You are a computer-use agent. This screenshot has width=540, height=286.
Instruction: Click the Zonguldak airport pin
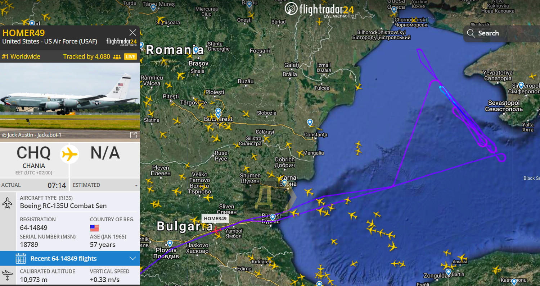click(448, 273)
